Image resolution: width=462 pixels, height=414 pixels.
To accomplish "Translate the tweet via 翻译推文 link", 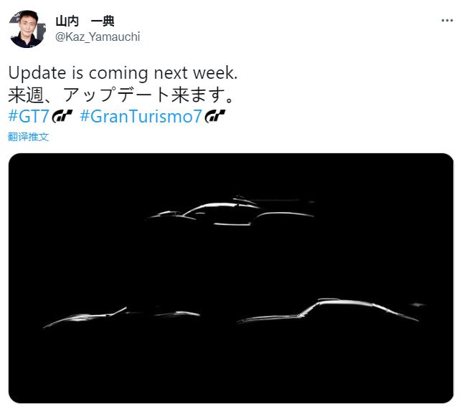I will pyautogui.click(x=29, y=137).
